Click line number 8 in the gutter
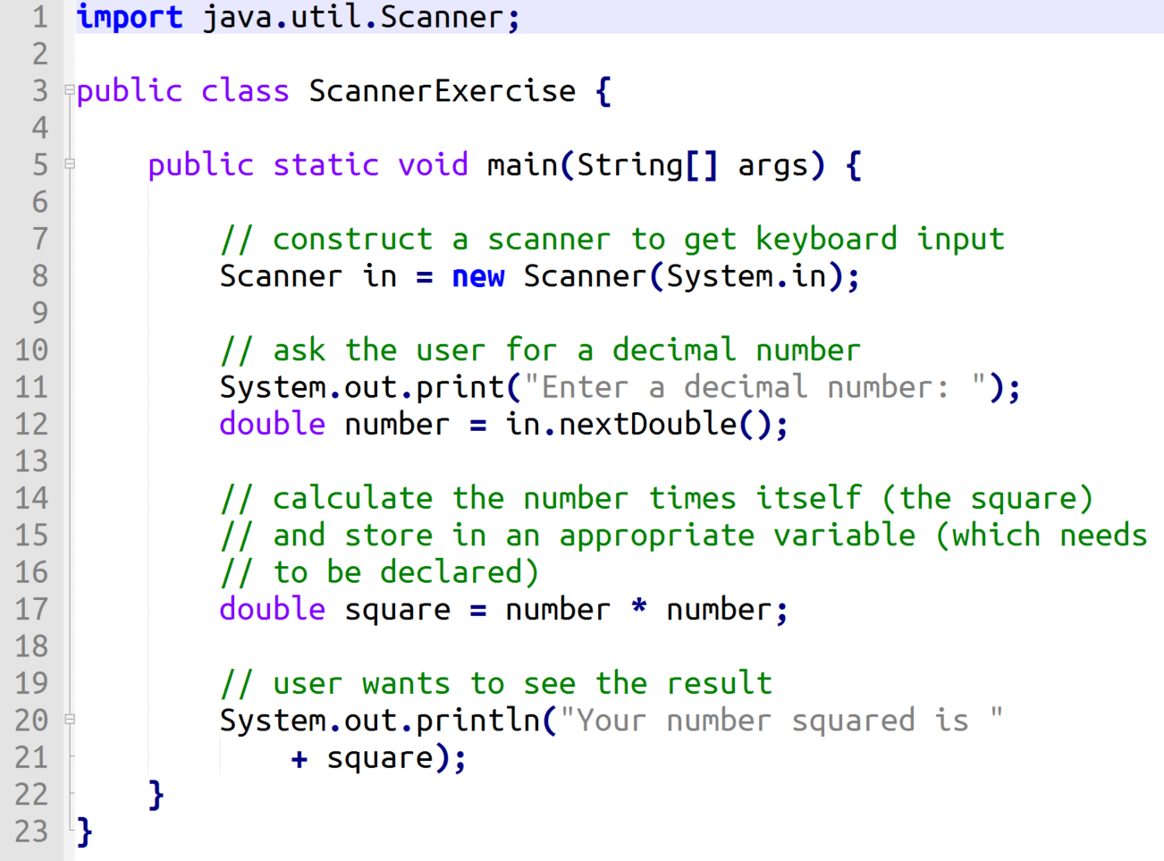The height and width of the screenshot is (861, 1164). point(38,276)
